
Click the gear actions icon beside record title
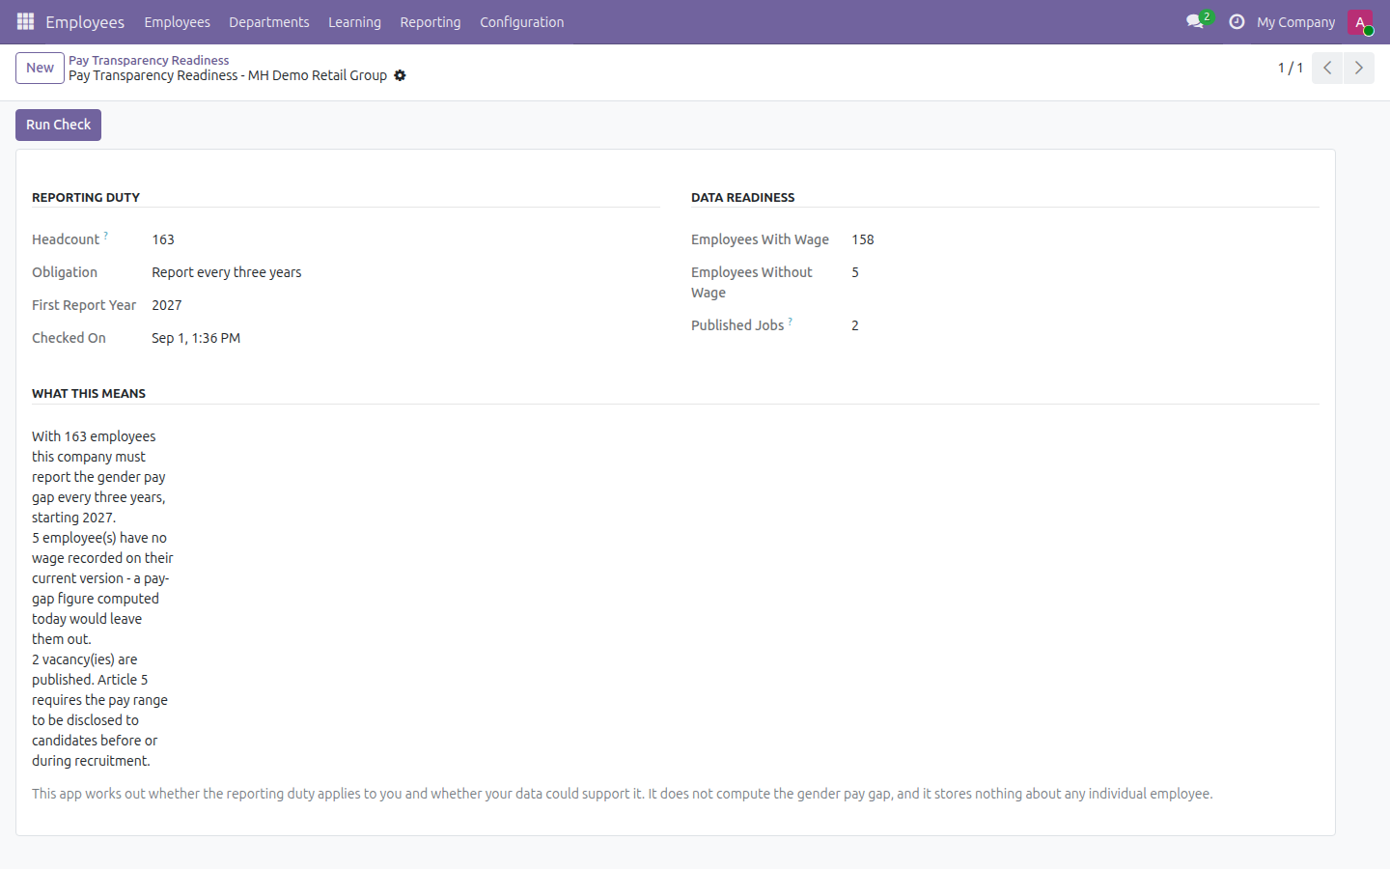pyautogui.click(x=400, y=75)
